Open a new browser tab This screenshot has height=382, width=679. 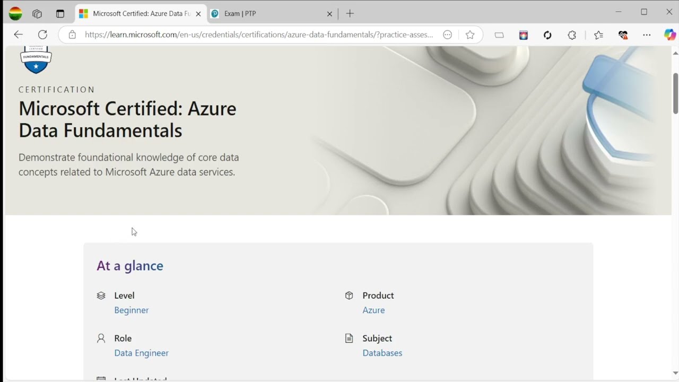350,14
